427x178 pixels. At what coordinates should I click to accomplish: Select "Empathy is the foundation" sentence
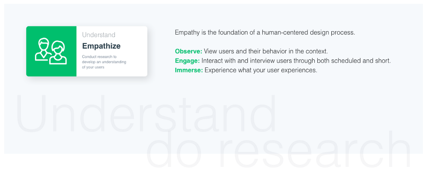click(x=265, y=33)
